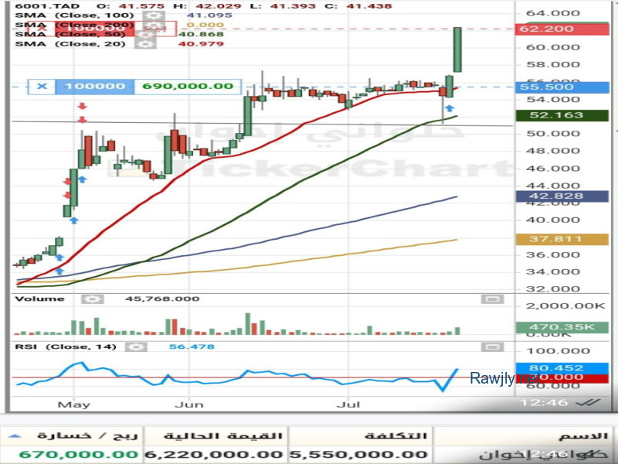Remove the 100000 position line with X
The image size is (618, 464).
click(x=42, y=87)
